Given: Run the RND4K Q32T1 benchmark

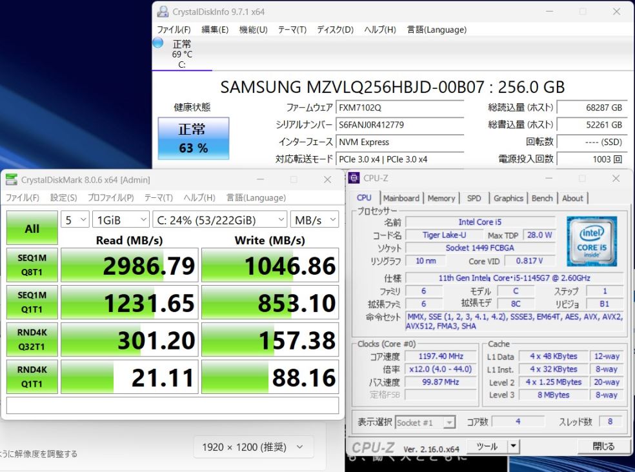Looking at the screenshot, I should [32, 340].
